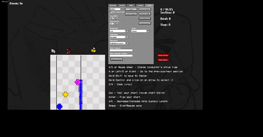Click the 'Enter - Play your chart' help line

124,97
